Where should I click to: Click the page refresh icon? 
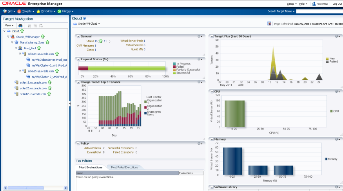(269, 23)
